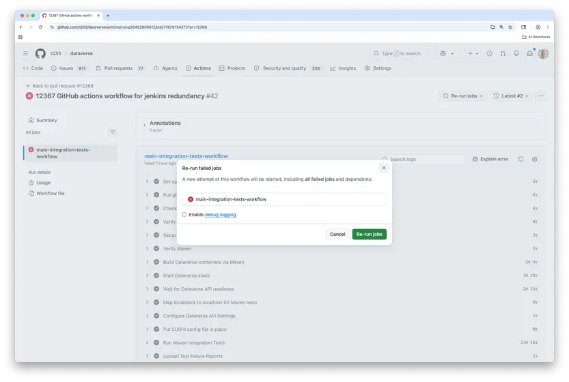The image size is (569, 382).
Task: Click the browser address bar
Action: tap(268, 27)
